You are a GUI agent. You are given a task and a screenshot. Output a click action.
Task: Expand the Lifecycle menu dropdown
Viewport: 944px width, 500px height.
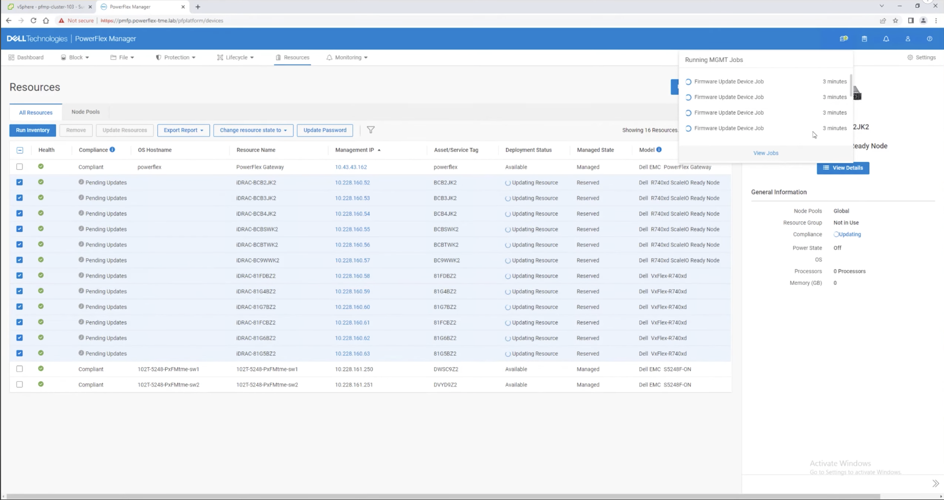(235, 57)
